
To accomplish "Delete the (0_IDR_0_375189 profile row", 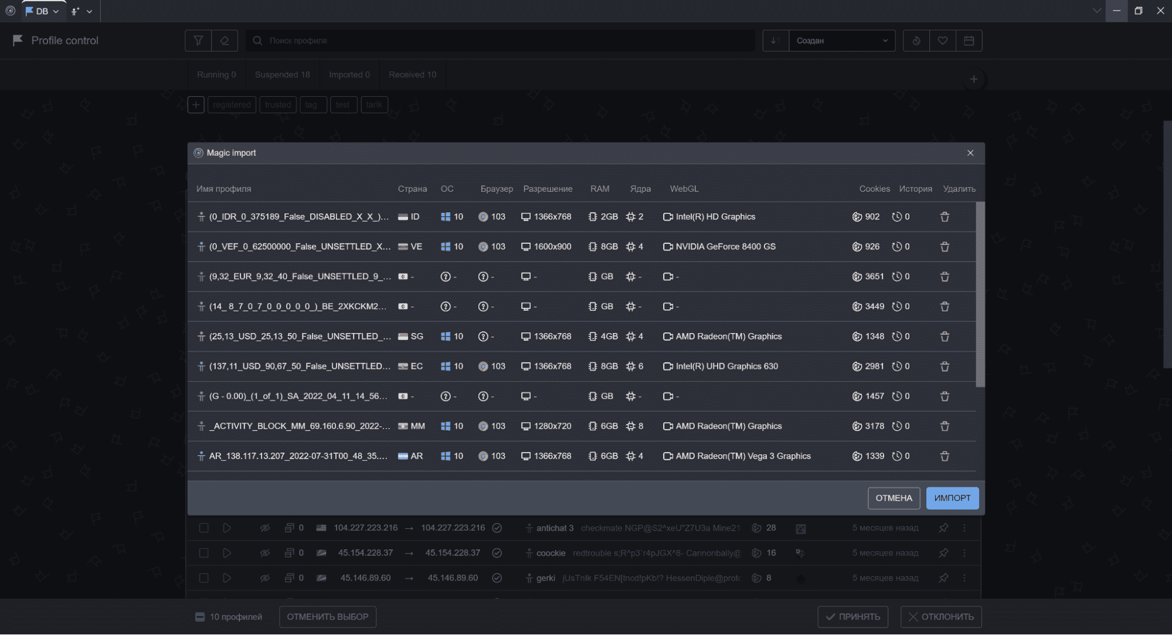I will [945, 217].
